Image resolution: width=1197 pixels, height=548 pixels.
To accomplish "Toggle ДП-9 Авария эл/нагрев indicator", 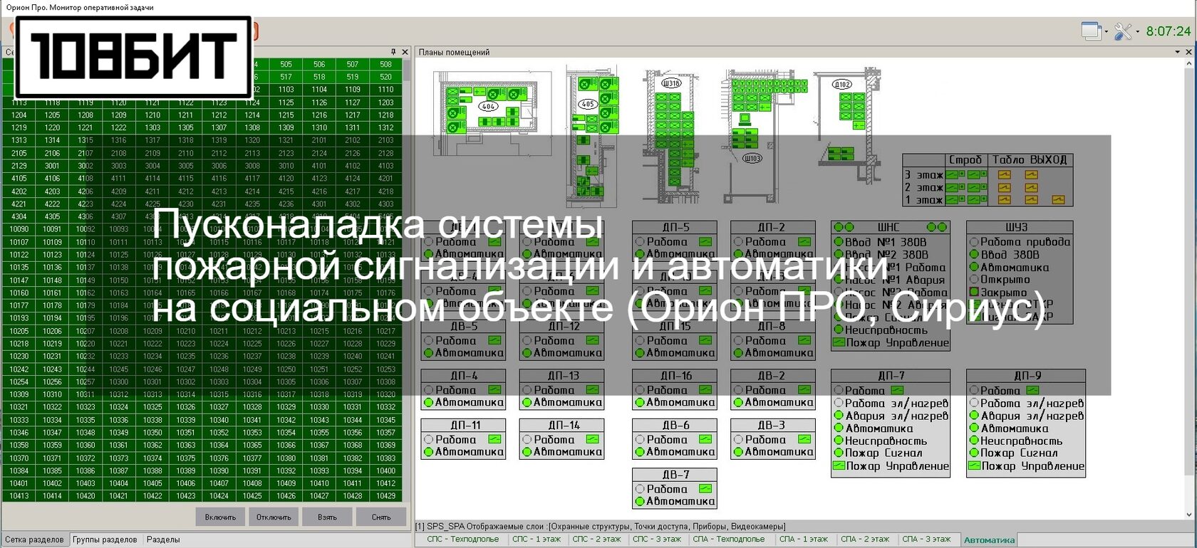I will (x=974, y=416).
